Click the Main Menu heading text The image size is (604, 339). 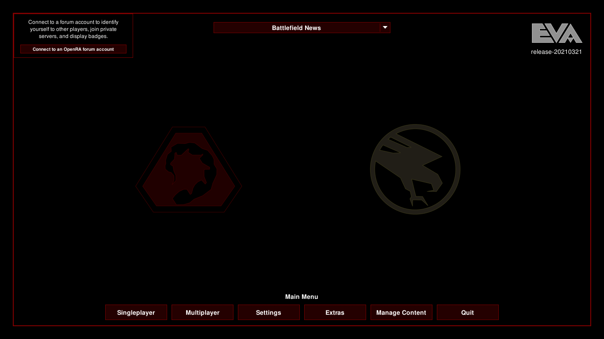[x=302, y=297]
